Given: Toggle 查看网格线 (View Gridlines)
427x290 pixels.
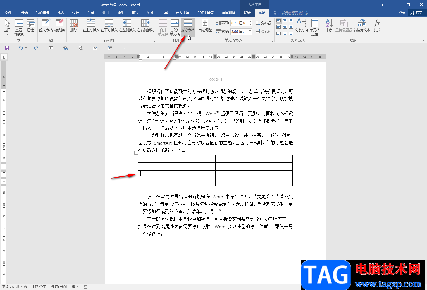Looking at the screenshot, I should [19, 27].
